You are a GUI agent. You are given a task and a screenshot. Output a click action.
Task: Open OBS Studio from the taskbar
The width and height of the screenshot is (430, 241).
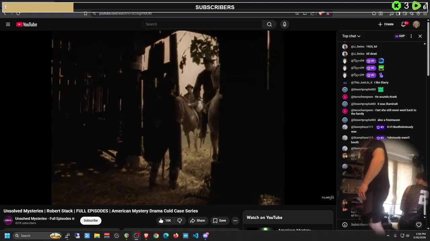pos(136,236)
